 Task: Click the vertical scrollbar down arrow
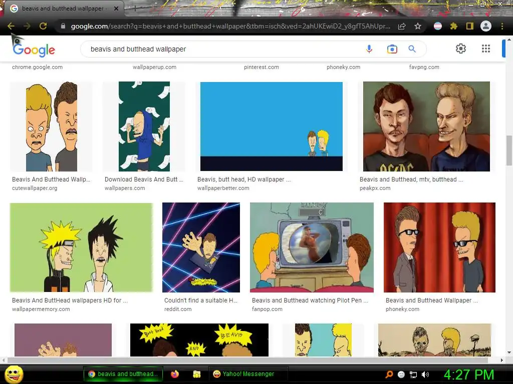point(509,352)
